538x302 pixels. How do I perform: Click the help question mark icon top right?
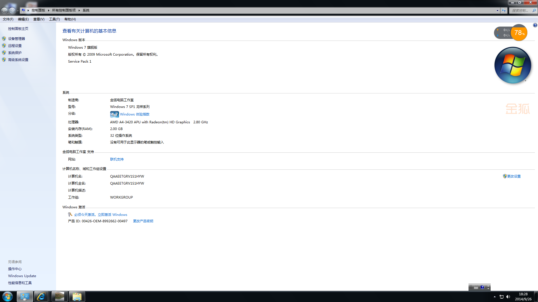(535, 25)
